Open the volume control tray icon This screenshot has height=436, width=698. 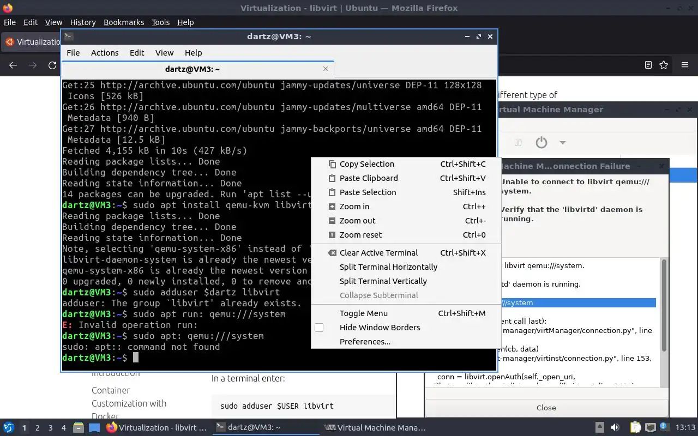point(615,428)
